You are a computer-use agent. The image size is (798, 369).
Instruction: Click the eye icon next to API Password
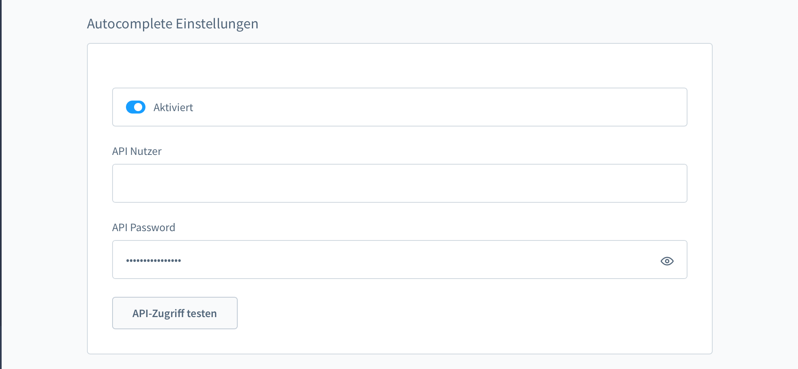pos(668,261)
